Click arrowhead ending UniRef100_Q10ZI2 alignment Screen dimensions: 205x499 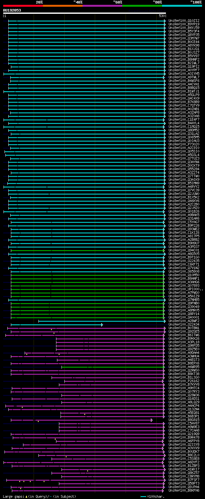pyautogui.click(x=165, y=21)
